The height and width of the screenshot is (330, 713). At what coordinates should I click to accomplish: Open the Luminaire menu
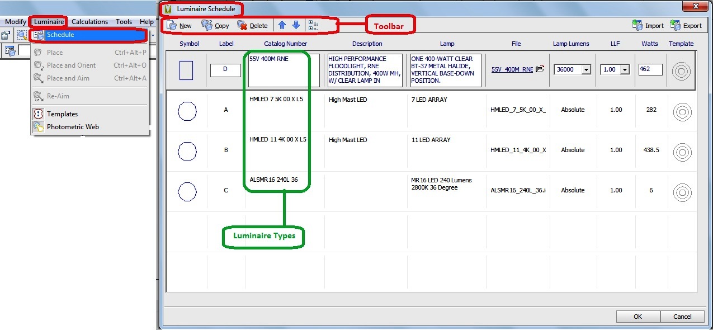point(48,21)
